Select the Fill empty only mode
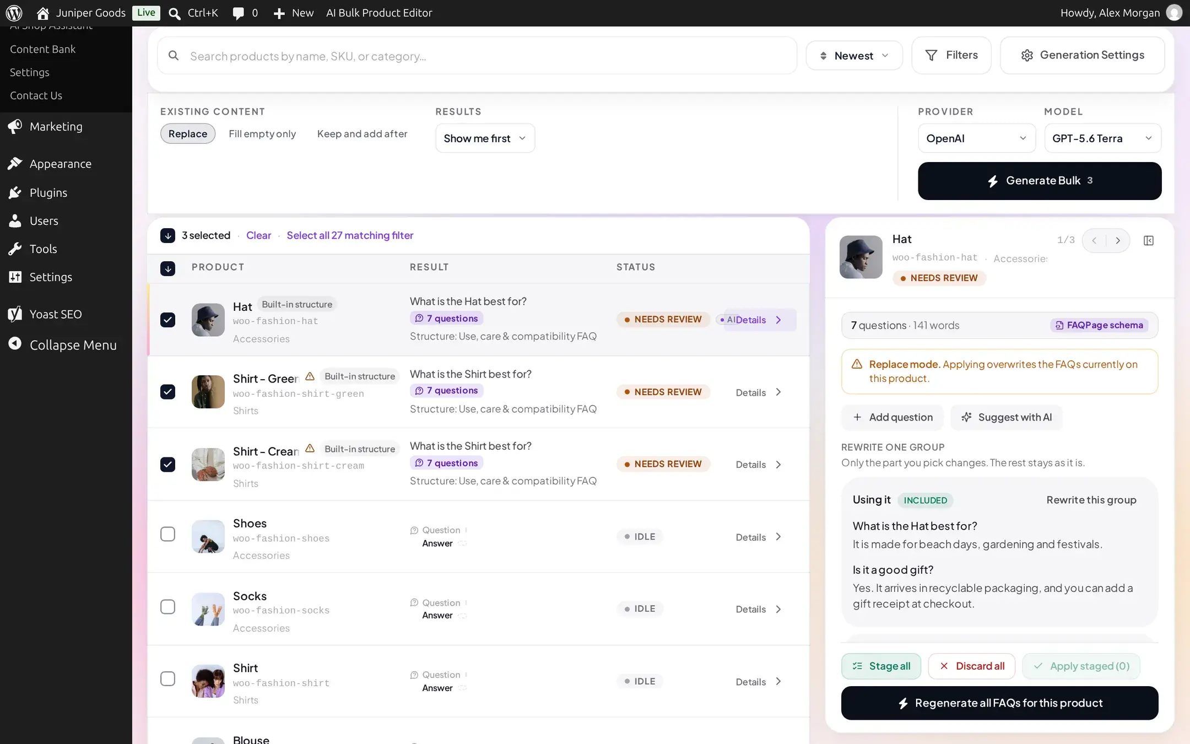Image resolution: width=1190 pixels, height=744 pixels. [262, 134]
